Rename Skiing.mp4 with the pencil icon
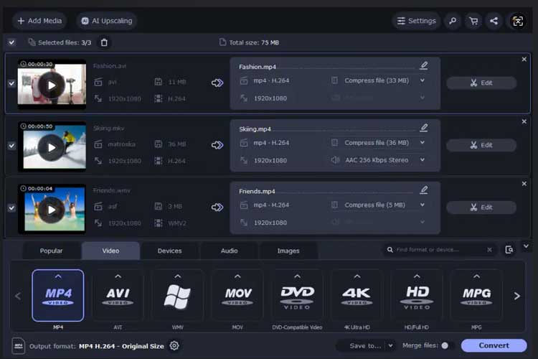This screenshot has width=538, height=359. (x=424, y=128)
